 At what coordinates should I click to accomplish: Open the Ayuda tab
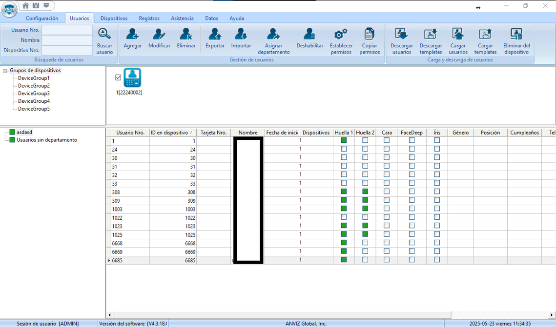coord(237,18)
